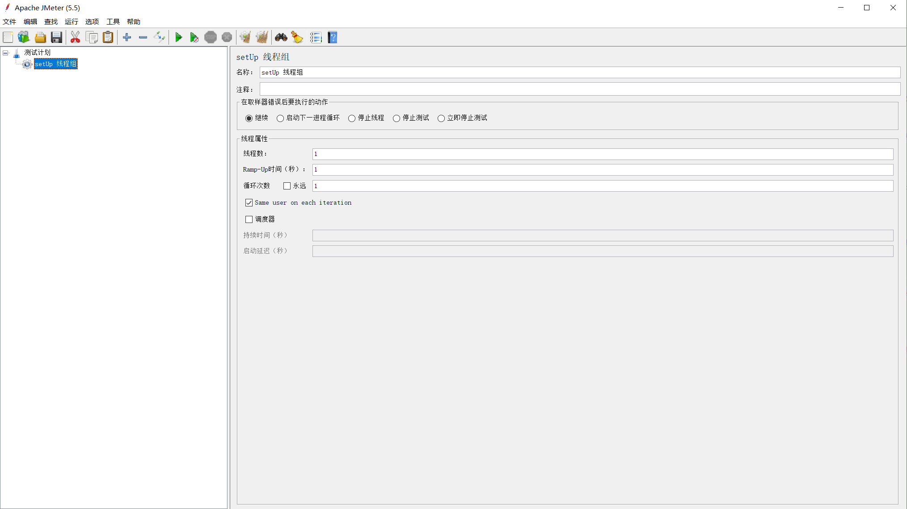Image resolution: width=907 pixels, height=509 pixels.
Task: Uncheck Same user on each iteration
Action: coord(249,203)
